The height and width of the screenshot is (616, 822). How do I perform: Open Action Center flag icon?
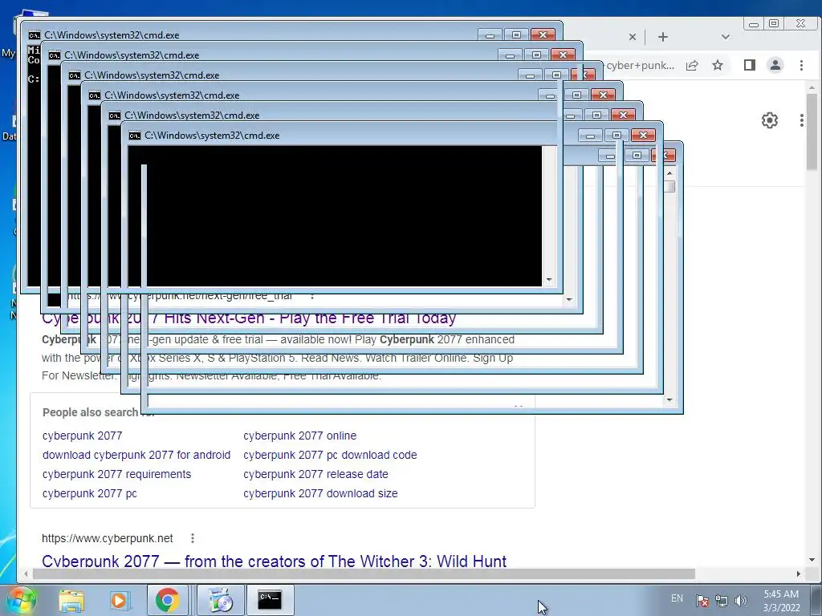click(x=702, y=601)
